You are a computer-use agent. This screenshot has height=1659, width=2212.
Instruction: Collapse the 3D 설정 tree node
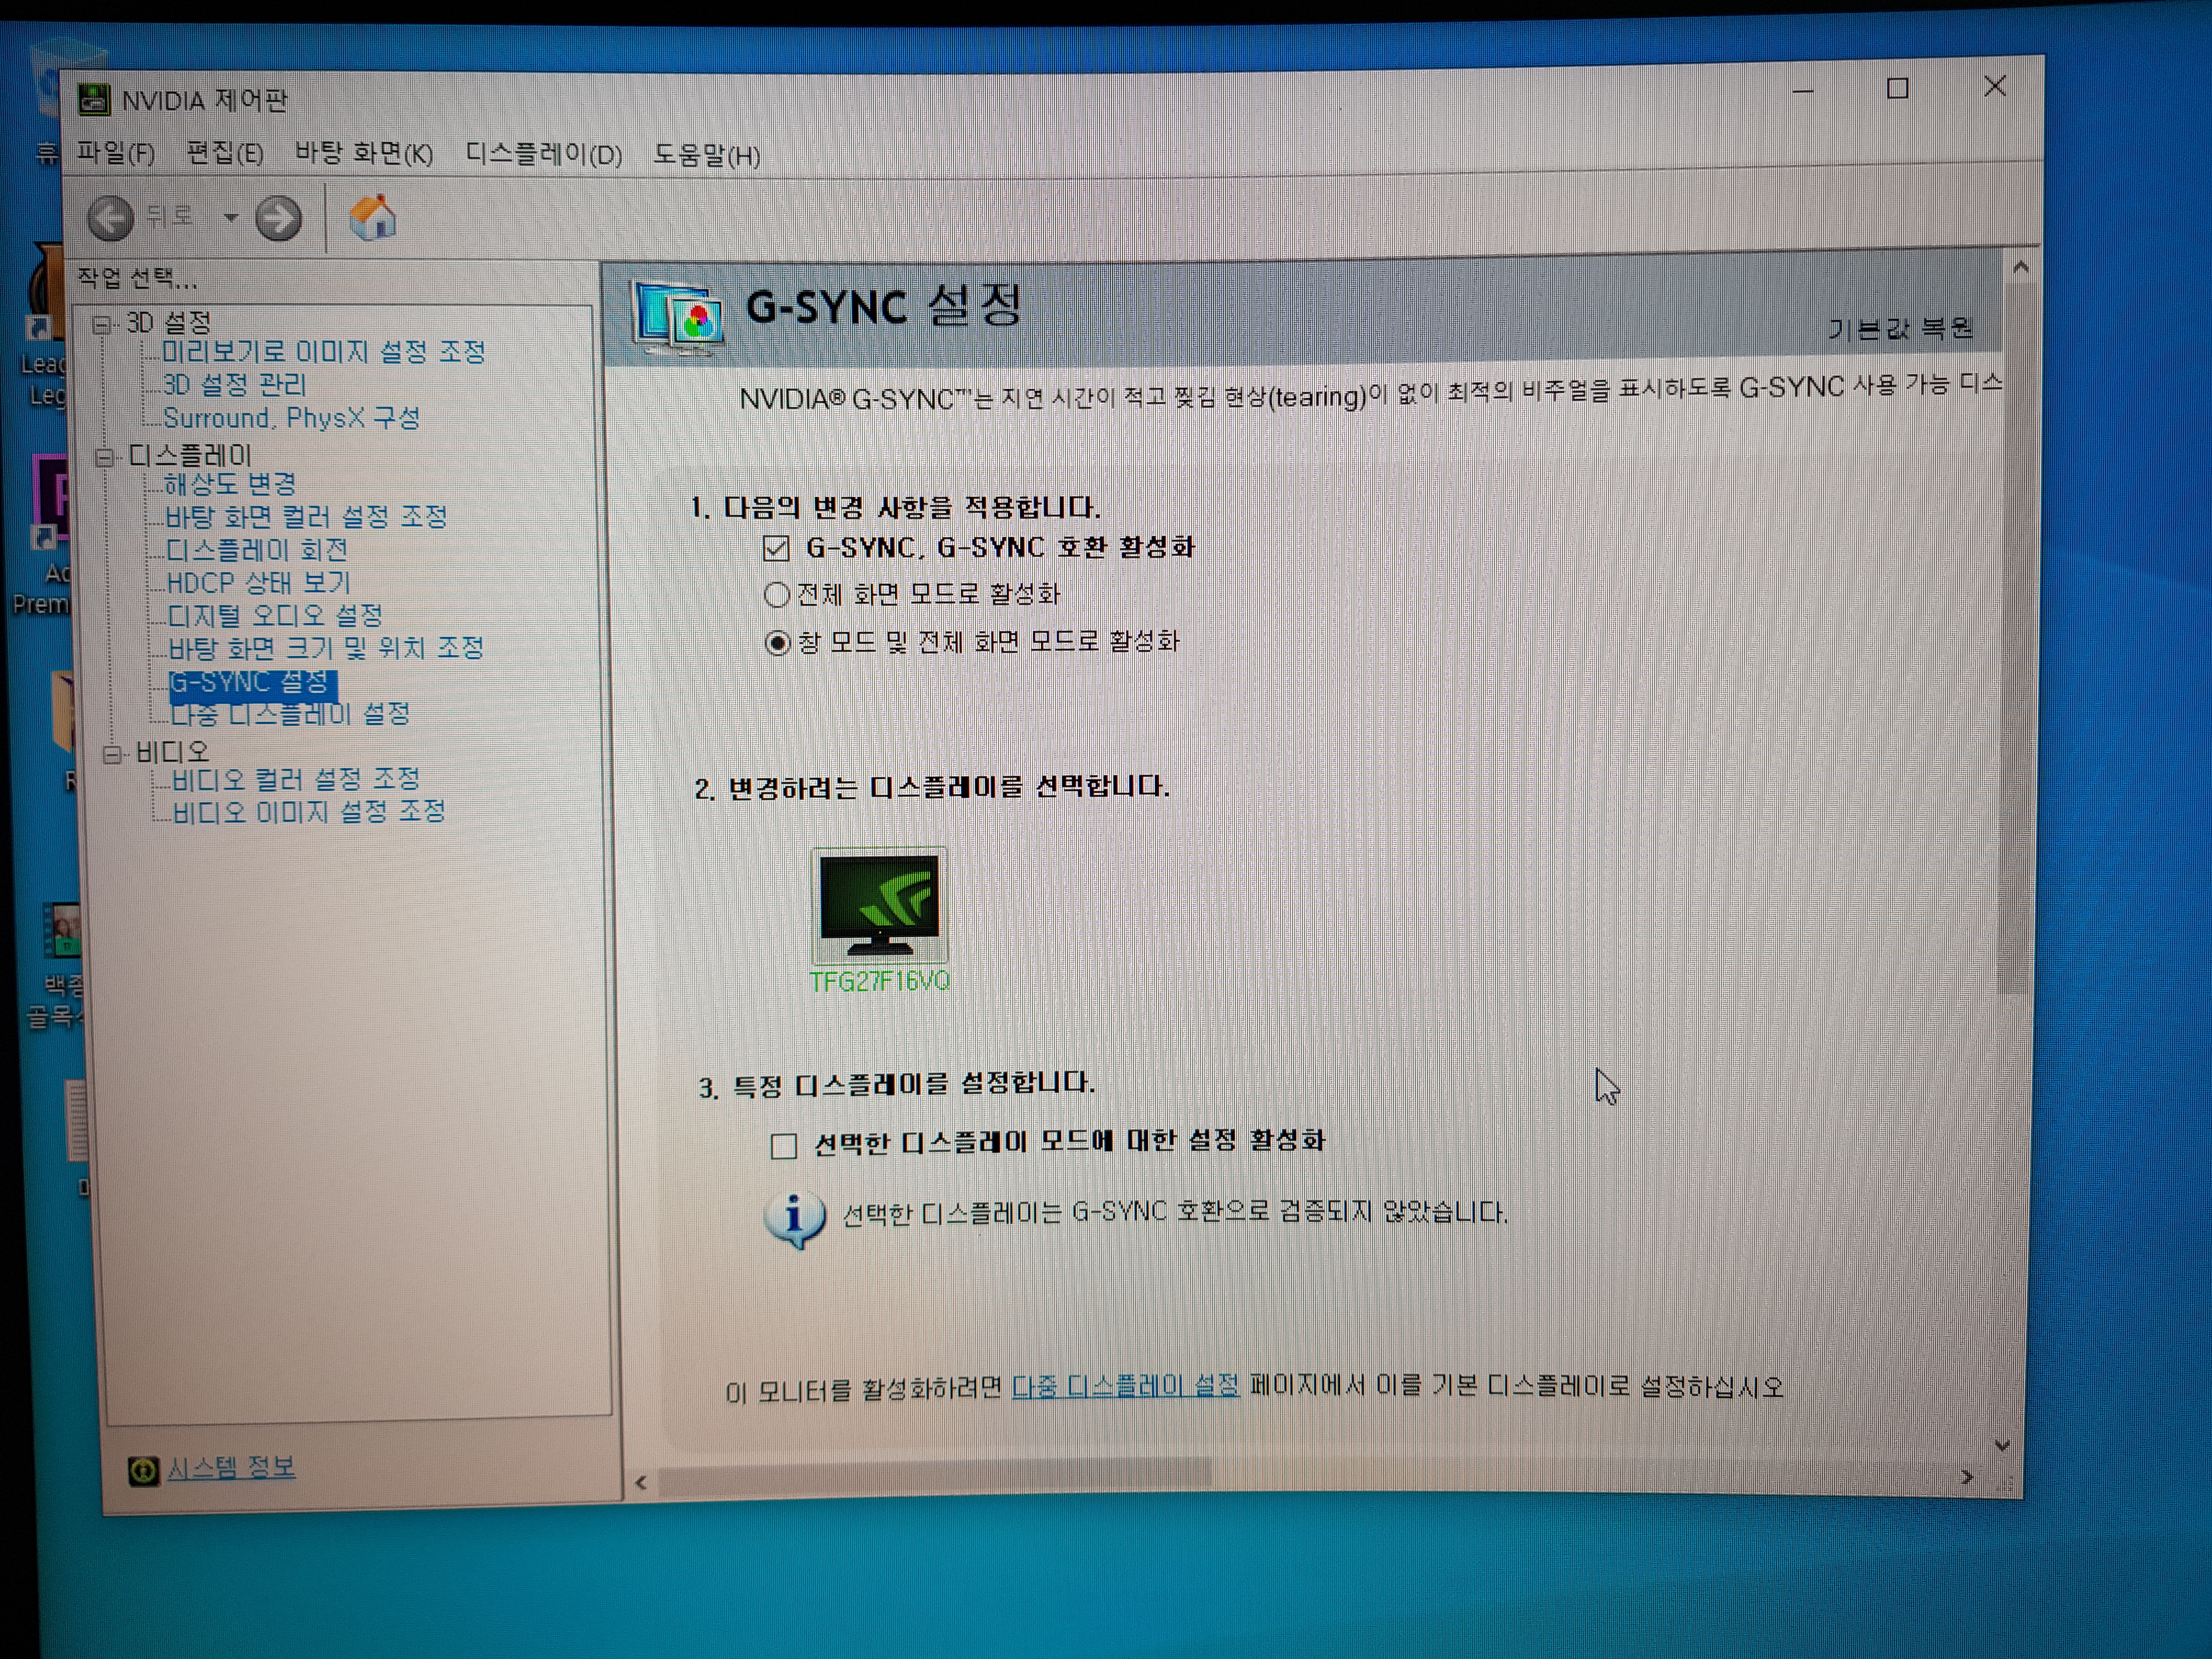102,324
